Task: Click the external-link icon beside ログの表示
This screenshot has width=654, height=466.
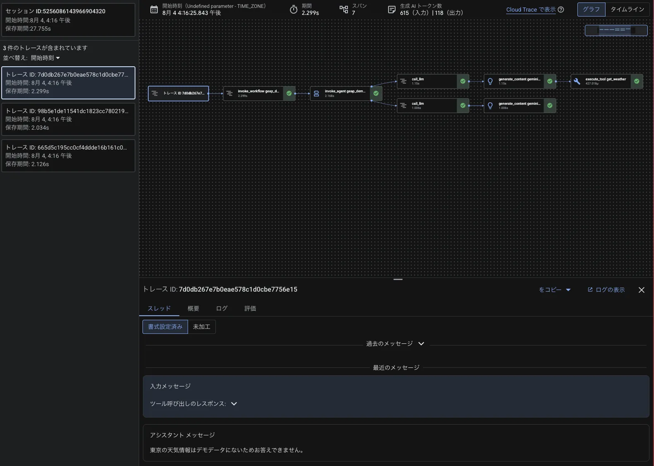Action: click(590, 290)
